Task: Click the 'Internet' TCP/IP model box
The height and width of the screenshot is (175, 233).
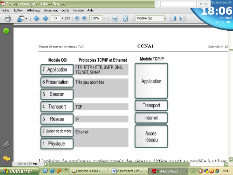Action: [x=151, y=118]
